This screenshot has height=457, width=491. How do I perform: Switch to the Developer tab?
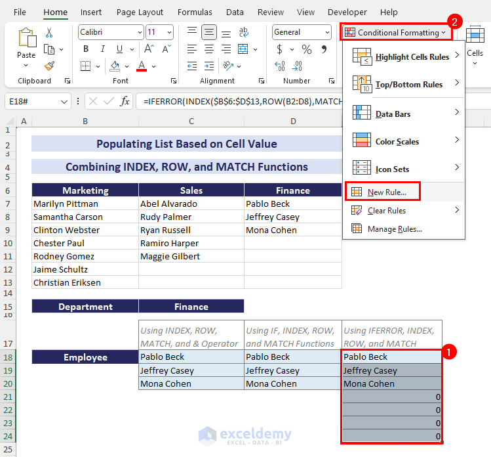point(347,12)
